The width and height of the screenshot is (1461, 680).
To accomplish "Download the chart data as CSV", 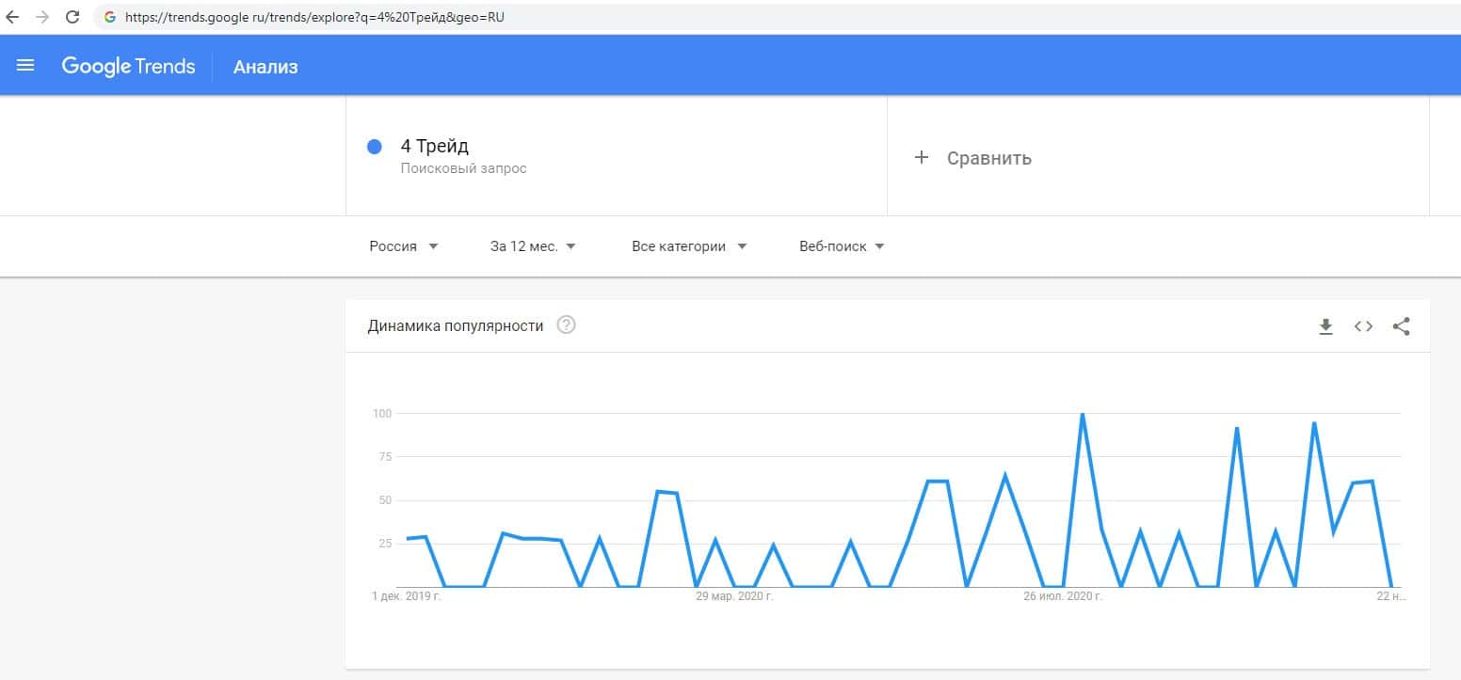I will 1325,326.
